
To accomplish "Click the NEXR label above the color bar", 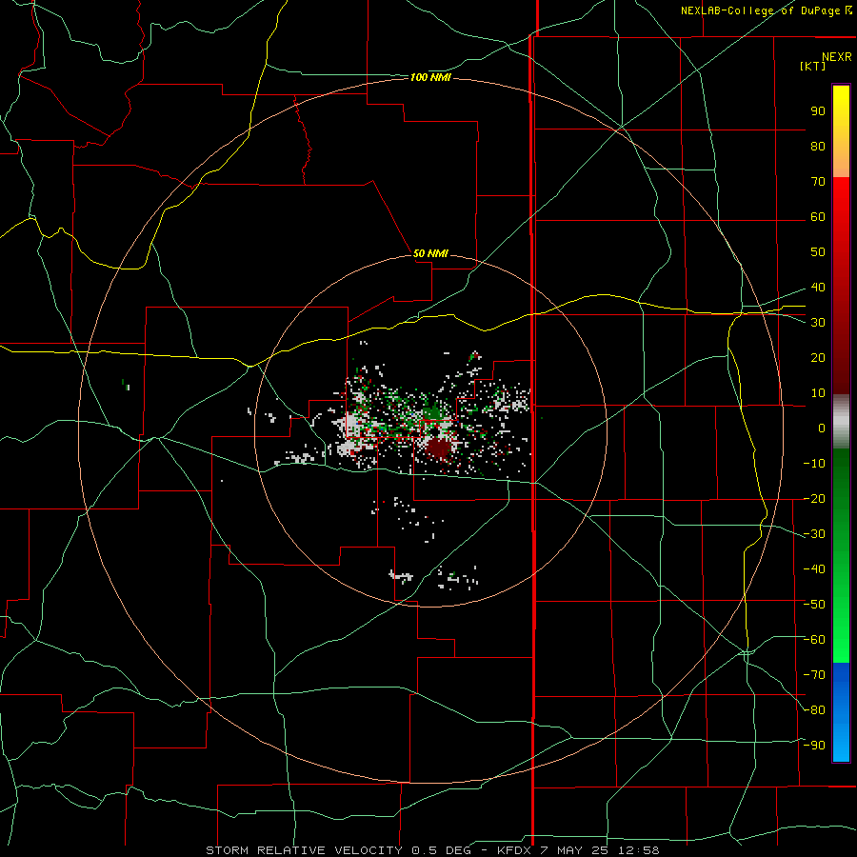I will coord(836,57).
